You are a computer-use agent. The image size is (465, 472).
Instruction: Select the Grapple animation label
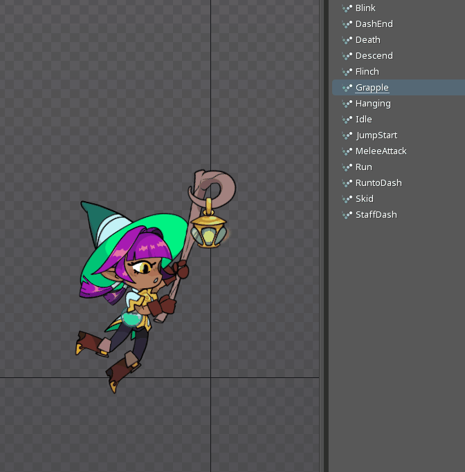(372, 88)
